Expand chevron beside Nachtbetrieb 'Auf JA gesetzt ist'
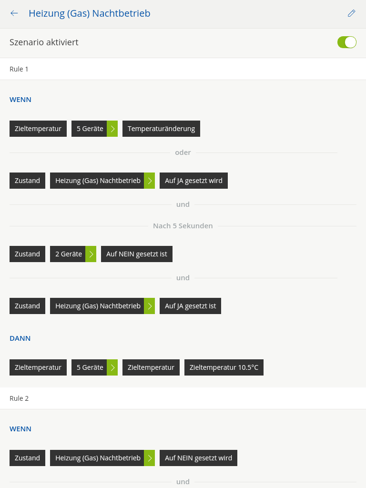The image size is (366, 488). 149,306
